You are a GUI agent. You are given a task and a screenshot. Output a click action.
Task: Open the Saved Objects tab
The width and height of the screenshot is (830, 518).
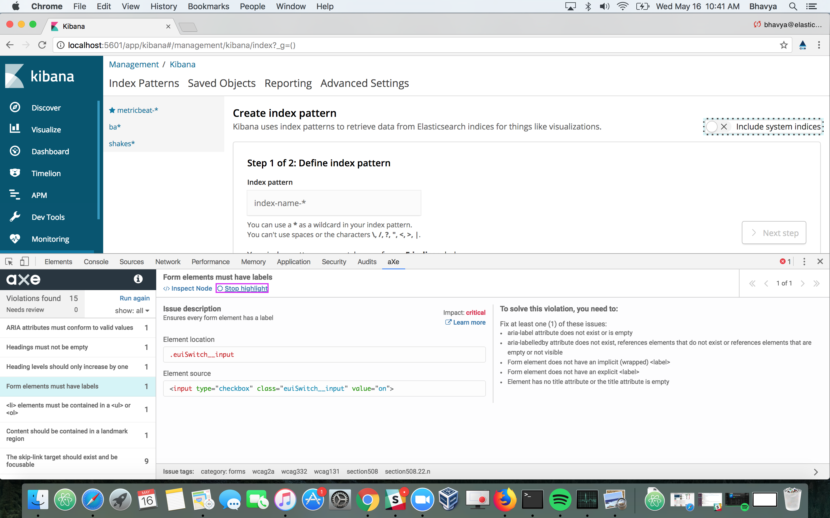coord(222,83)
